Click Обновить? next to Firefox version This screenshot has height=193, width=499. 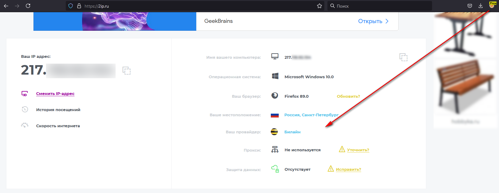click(x=348, y=96)
